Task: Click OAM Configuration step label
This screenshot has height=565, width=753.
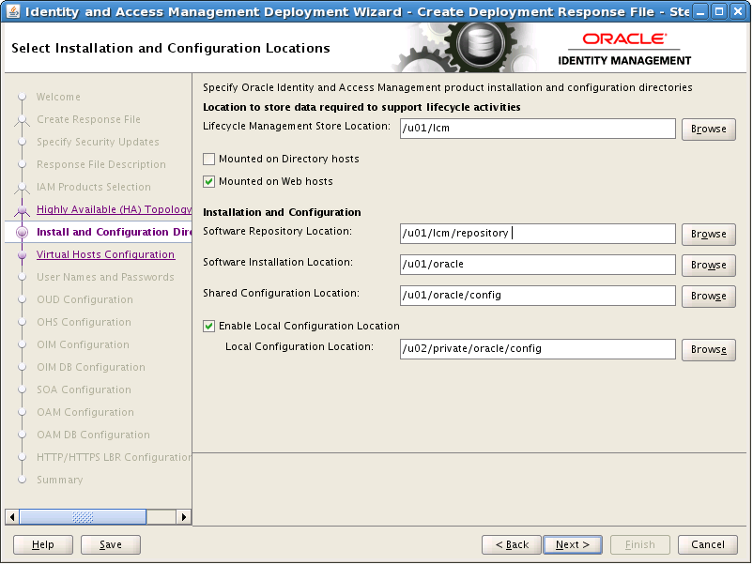Action: [85, 412]
